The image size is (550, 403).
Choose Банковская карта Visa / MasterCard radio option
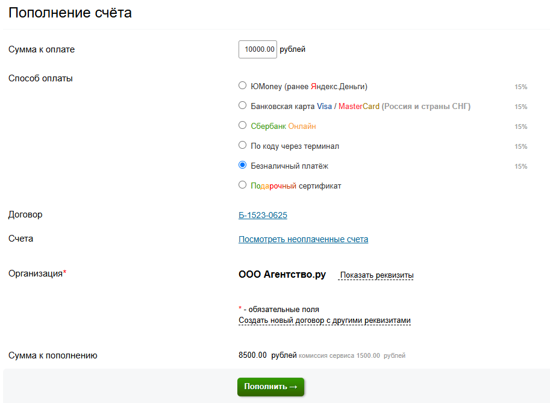click(x=242, y=105)
